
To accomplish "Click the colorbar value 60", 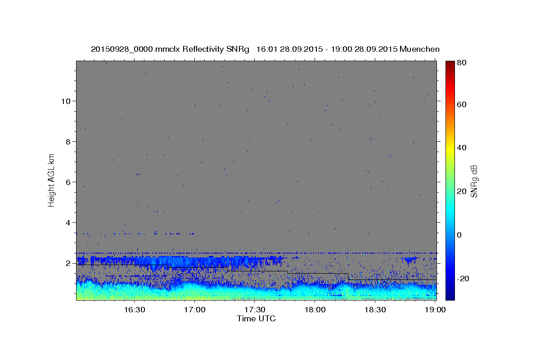I will click(x=462, y=104).
